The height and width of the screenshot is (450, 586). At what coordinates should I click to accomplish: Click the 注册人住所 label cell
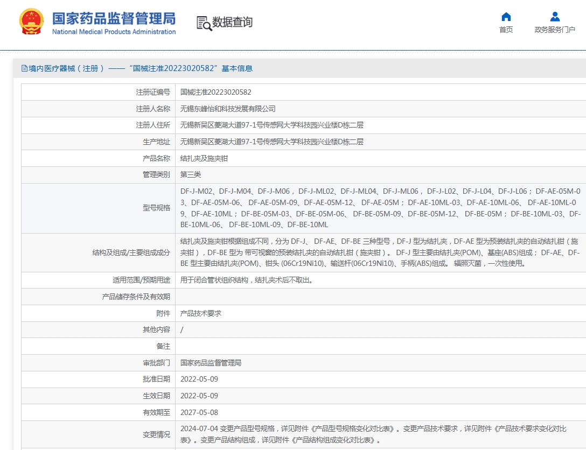tap(98, 125)
